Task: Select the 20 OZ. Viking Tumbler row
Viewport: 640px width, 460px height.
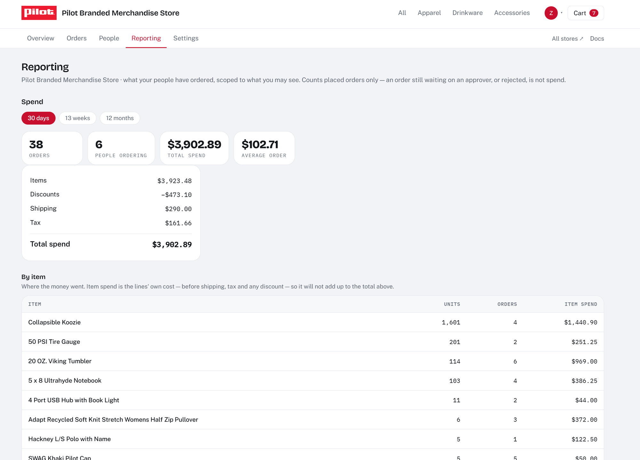Action: point(313,361)
